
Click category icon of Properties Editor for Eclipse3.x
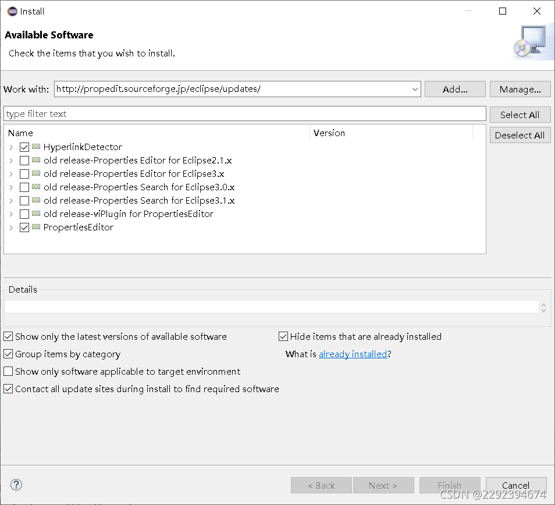coord(36,173)
